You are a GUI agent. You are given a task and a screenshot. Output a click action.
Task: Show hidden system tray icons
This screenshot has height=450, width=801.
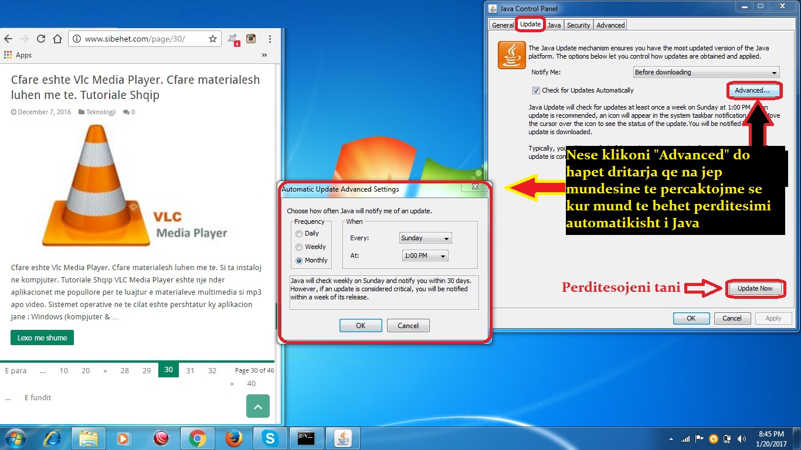(x=671, y=438)
